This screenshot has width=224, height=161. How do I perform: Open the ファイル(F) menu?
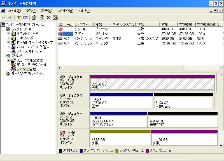point(14,11)
